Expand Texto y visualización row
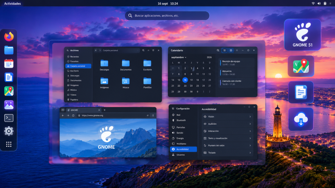 (x=228, y=138)
